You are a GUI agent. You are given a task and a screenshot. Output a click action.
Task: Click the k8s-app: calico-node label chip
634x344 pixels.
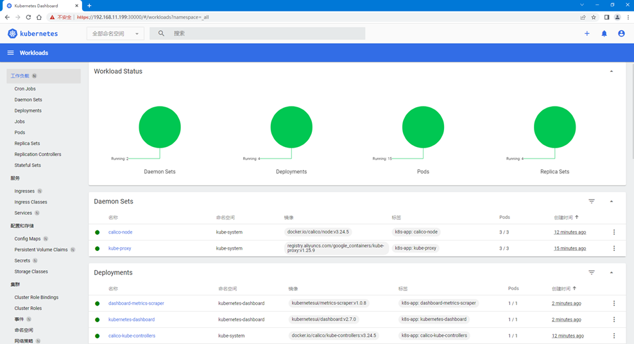[x=416, y=232]
